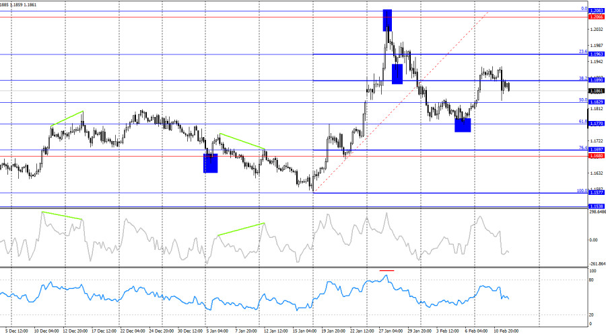
Task: Click the blue rectangle near 5 Jan low
Action: (211, 163)
